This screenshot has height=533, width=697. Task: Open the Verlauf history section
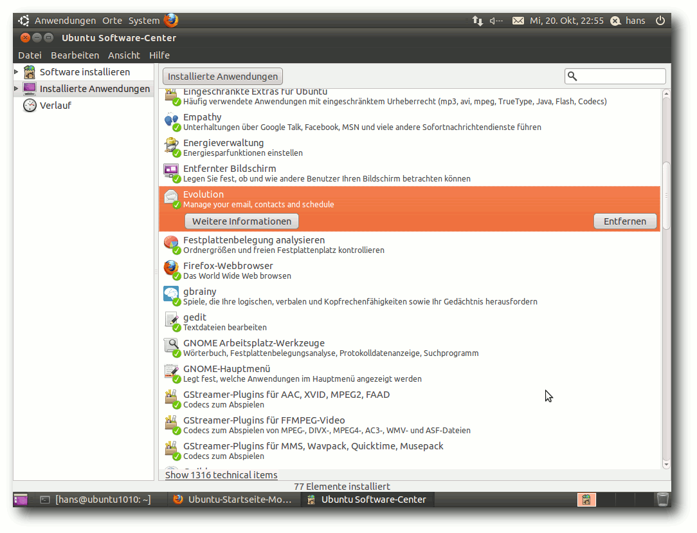pos(55,106)
